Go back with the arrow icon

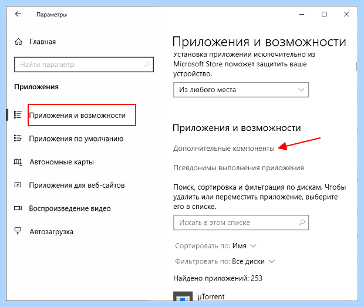[18, 14]
